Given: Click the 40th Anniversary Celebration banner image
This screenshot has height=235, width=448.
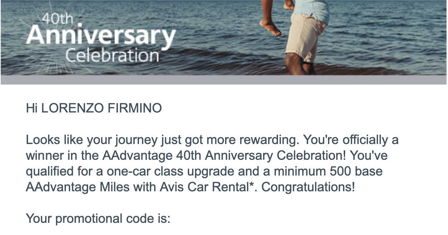Looking at the screenshot, I should point(224,37).
